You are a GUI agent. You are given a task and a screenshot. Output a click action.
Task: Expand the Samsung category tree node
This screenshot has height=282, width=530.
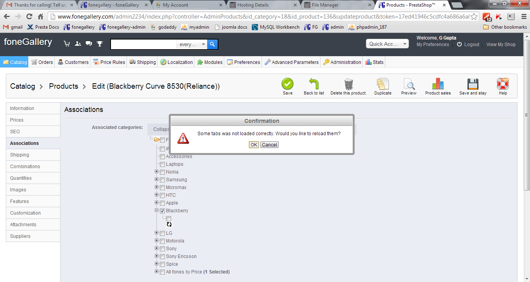(157, 179)
